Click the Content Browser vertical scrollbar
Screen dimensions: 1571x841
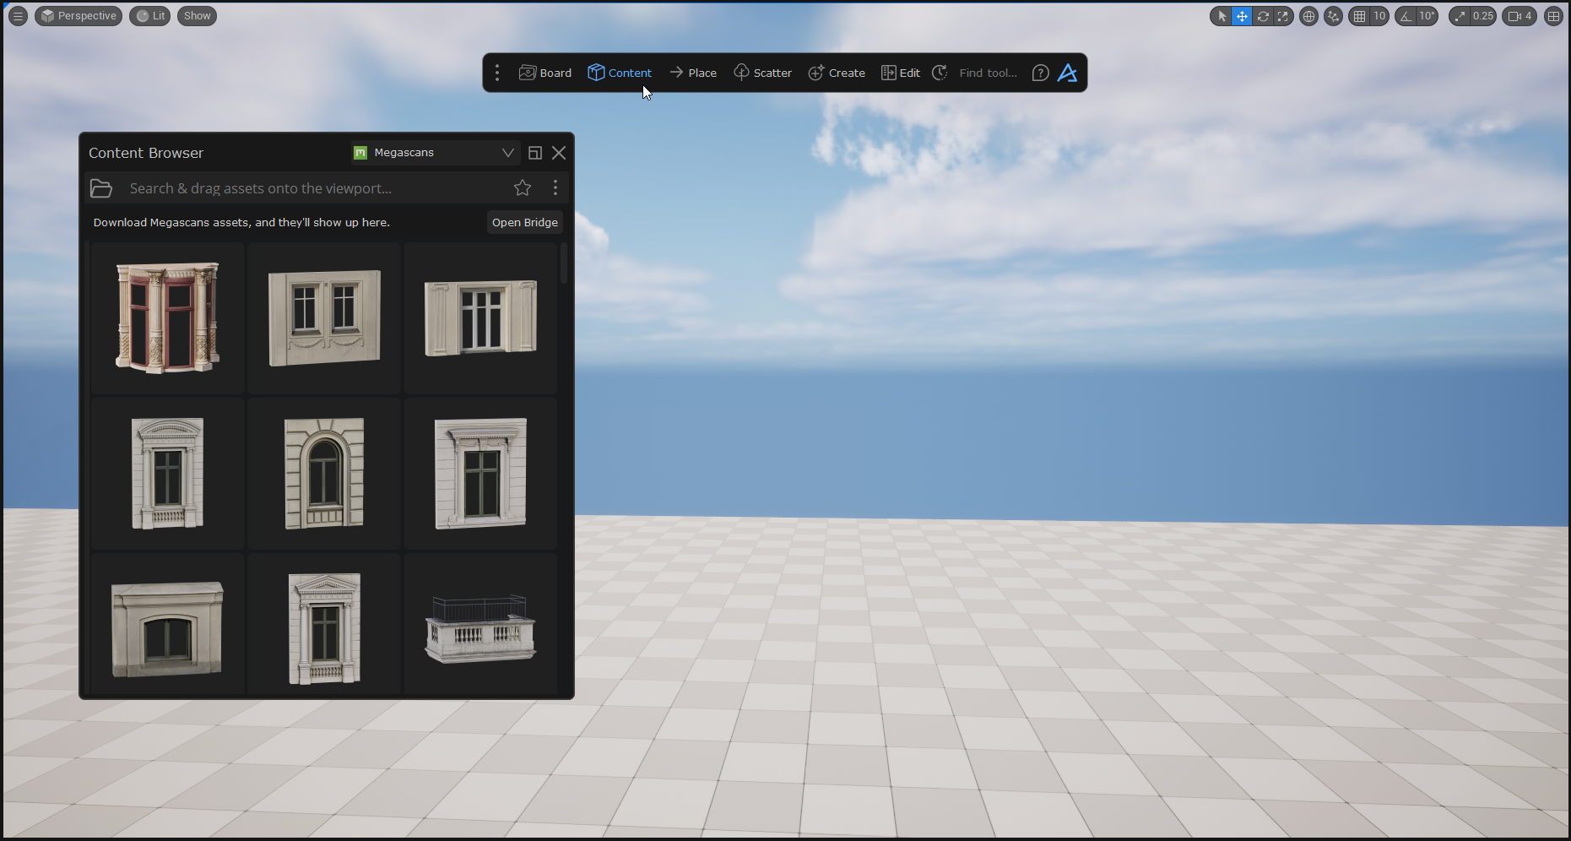point(564,263)
